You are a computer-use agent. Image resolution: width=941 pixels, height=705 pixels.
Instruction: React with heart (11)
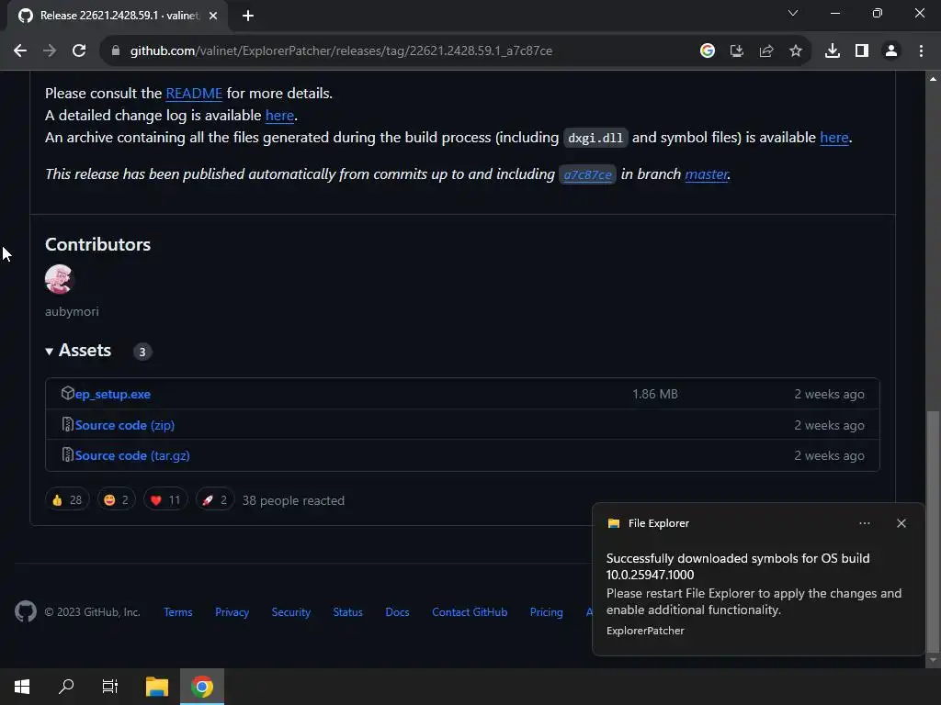(165, 500)
